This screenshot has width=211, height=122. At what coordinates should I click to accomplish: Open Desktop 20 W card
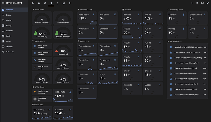[177, 32]
